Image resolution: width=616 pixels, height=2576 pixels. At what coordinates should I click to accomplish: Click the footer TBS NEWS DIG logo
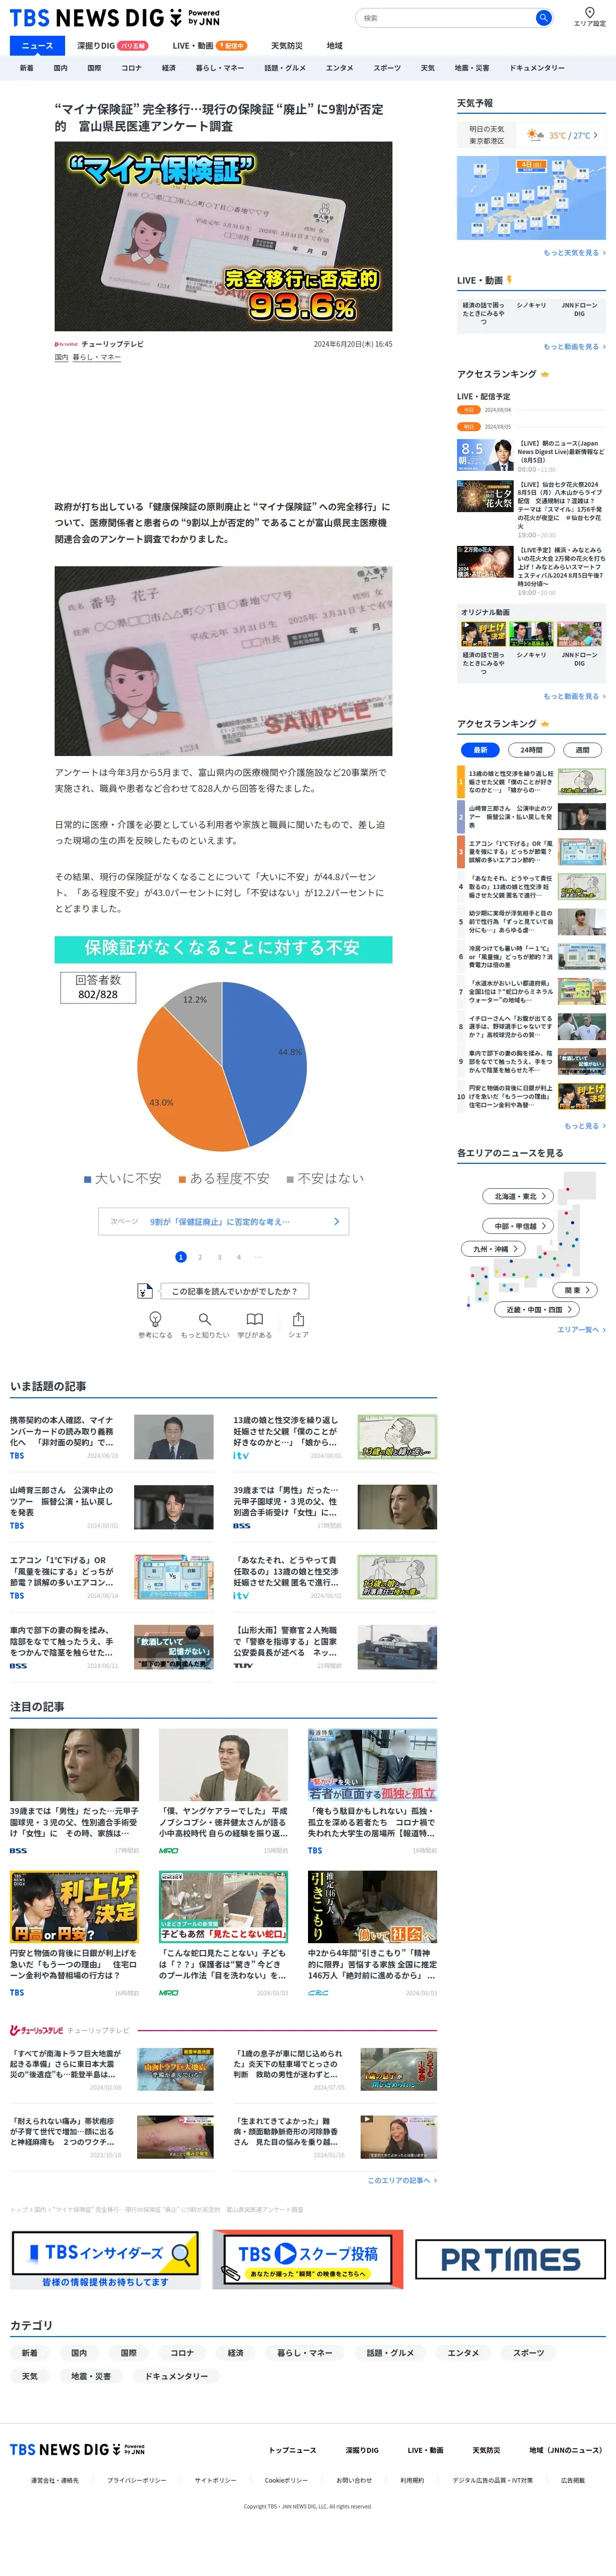(x=77, y=2449)
